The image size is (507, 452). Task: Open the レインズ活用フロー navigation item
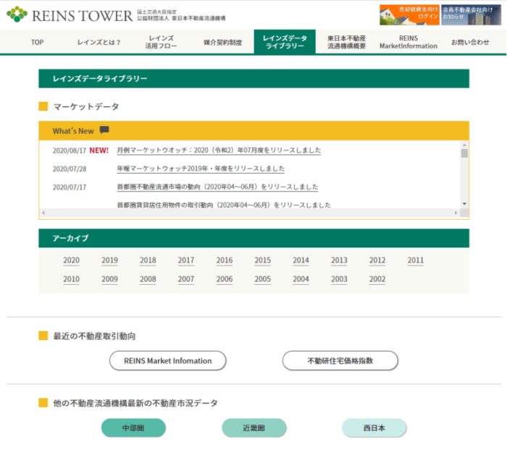[x=161, y=42]
